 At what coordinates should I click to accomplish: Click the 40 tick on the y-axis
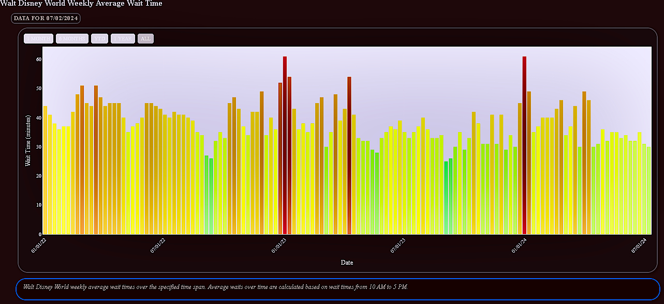tap(38, 118)
